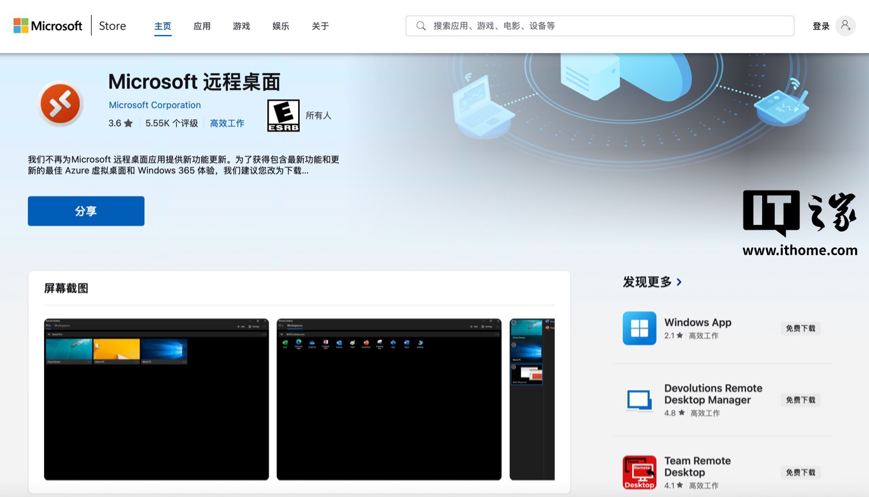Open the Windows App title

698,322
